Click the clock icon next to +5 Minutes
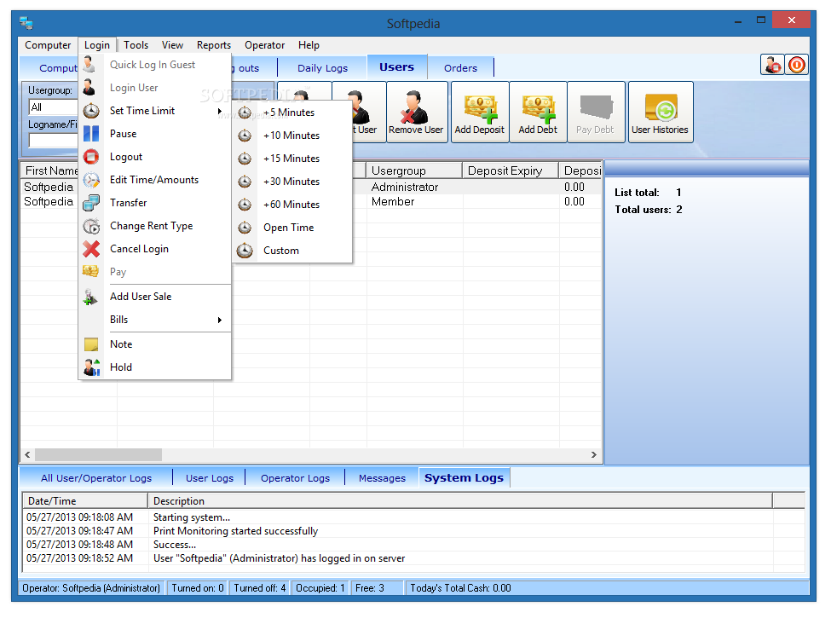The height and width of the screenshot is (618, 831). point(245,113)
